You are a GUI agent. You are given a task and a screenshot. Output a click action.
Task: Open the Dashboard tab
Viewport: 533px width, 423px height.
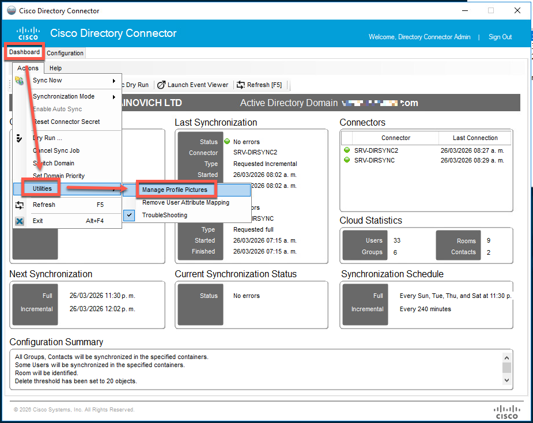pyautogui.click(x=24, y=52)
